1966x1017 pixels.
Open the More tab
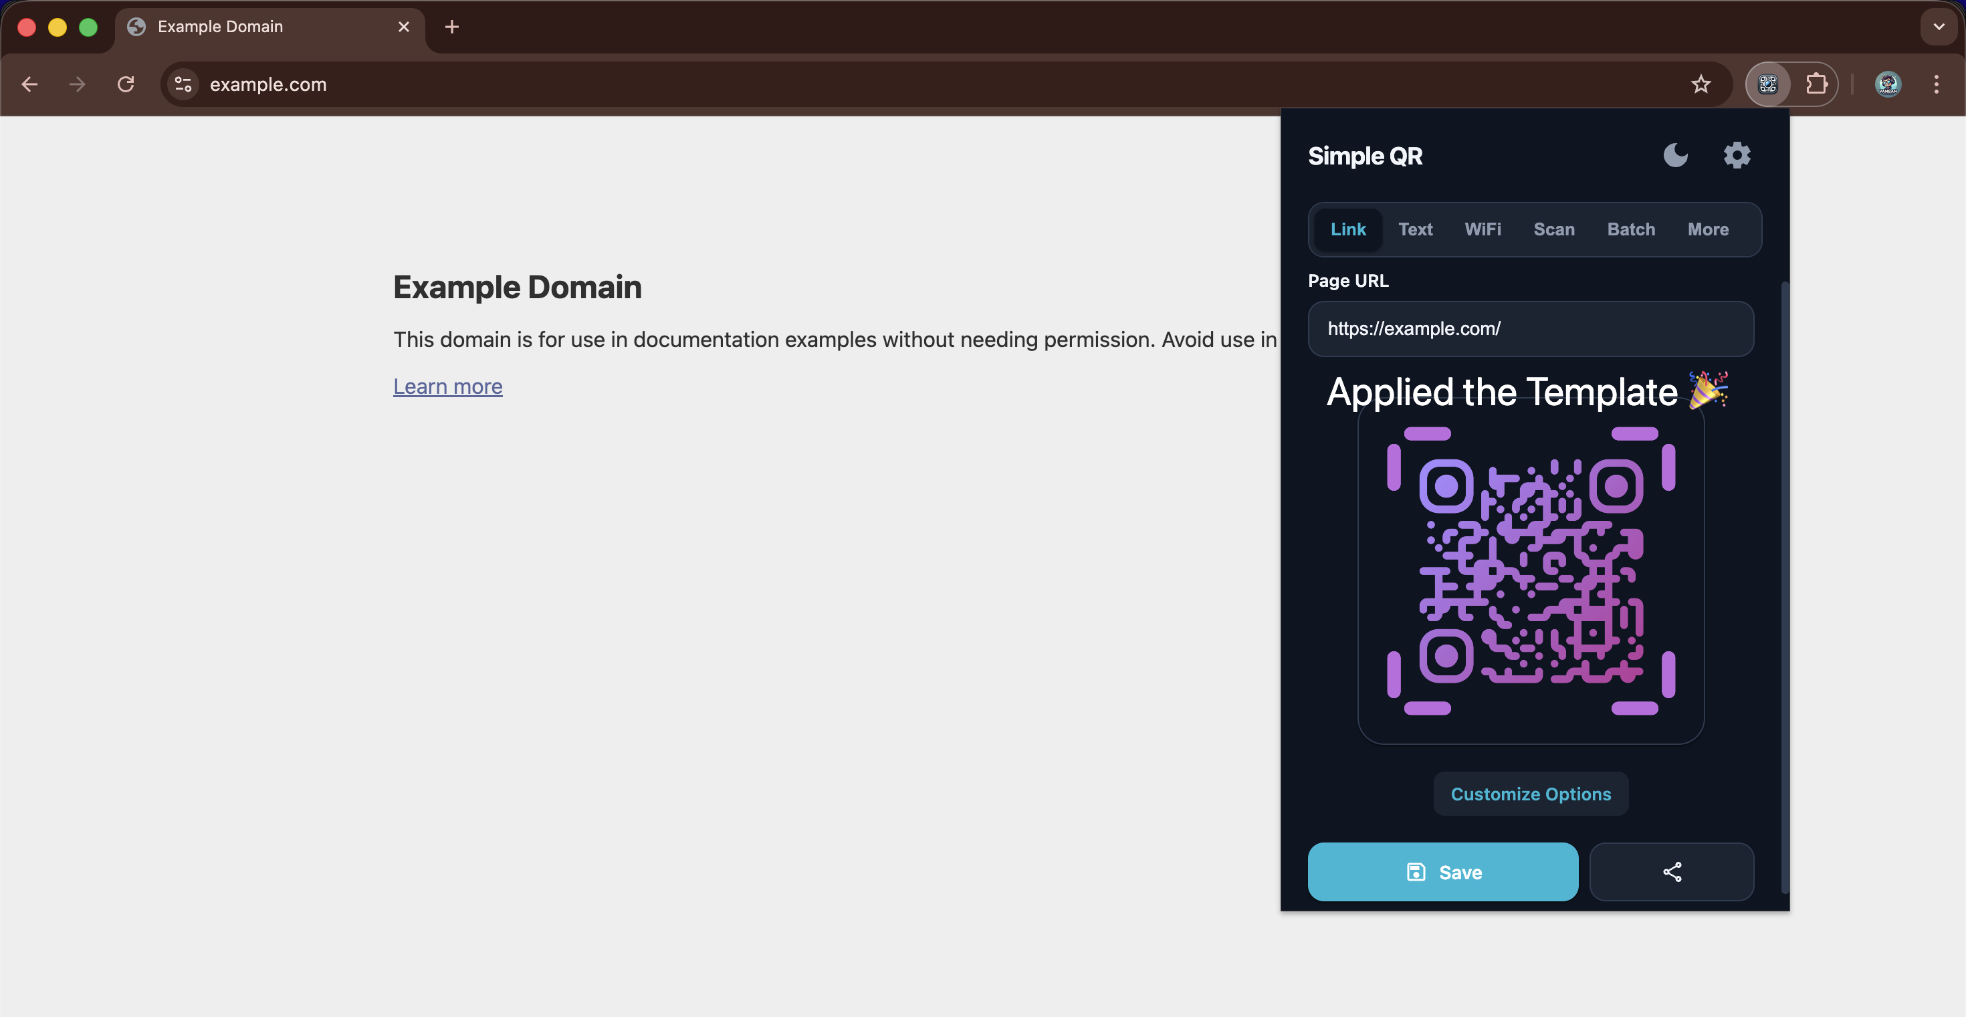pos(1708,229)
